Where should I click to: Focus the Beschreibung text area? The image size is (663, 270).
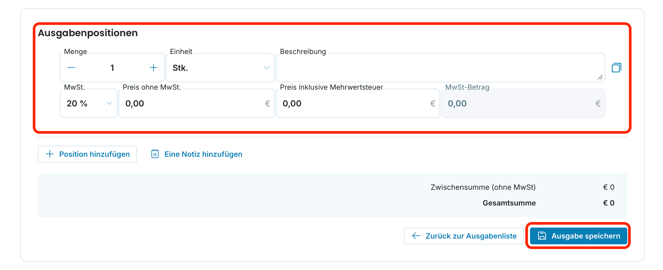coord(441,68)
